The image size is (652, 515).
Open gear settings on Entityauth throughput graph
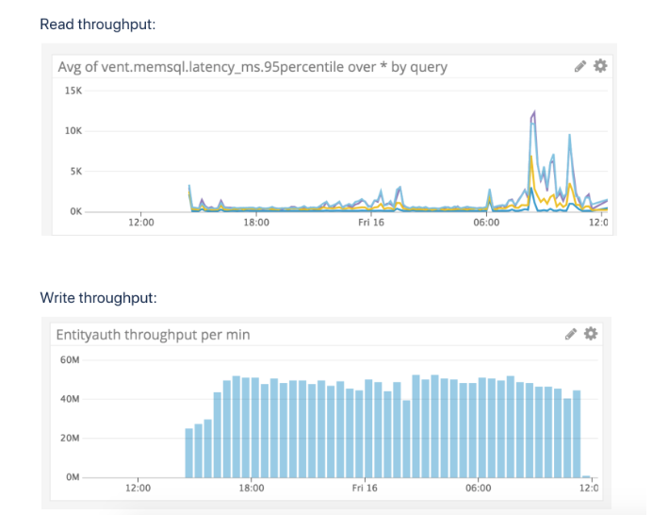pos(591,334)
